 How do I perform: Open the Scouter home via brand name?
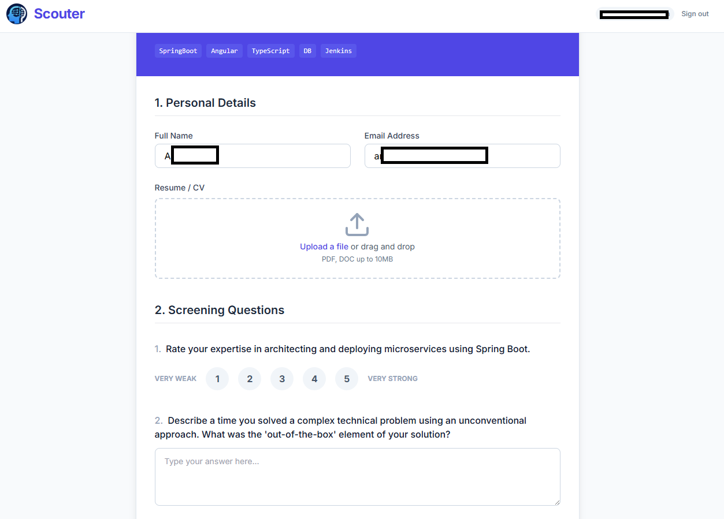click(59, 13)
